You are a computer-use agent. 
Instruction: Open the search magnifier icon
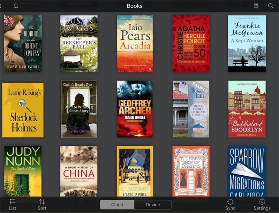pyautogui.click(x=271, y=6)
